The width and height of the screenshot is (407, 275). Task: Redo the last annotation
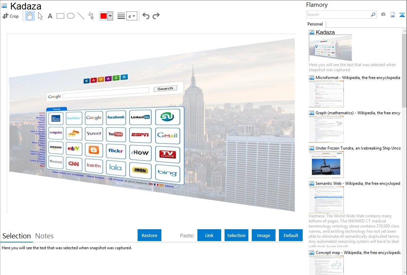tap(156, 16)
